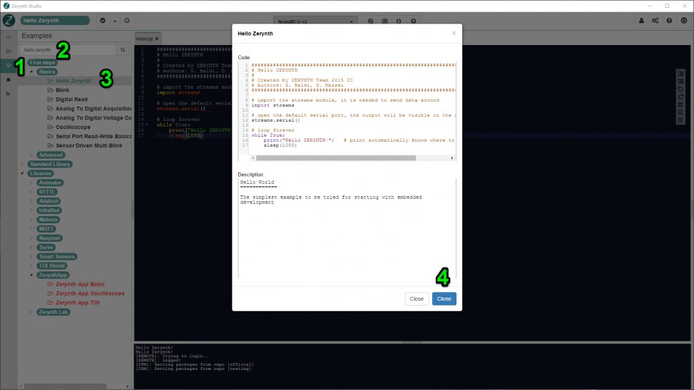The image size is (694, 390).
Task: Click the First steps category tag
Action: pos(42,62)
